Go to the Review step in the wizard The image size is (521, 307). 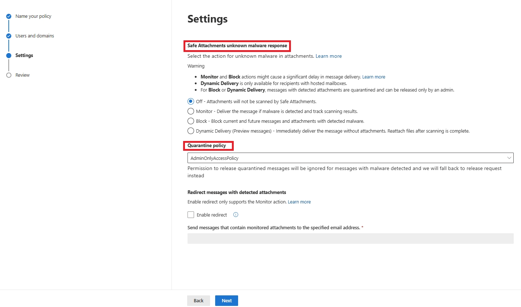click(x=23, y=75)
